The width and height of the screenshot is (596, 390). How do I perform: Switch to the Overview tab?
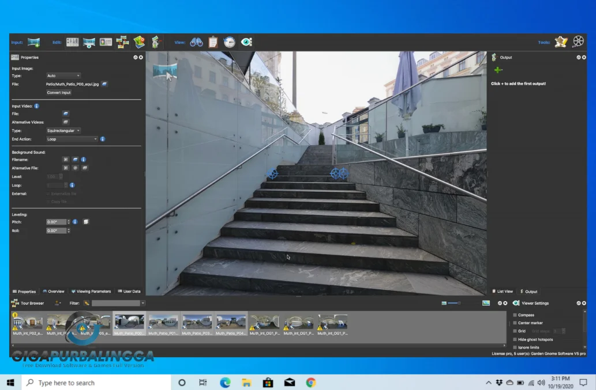(x=54, y=291)
